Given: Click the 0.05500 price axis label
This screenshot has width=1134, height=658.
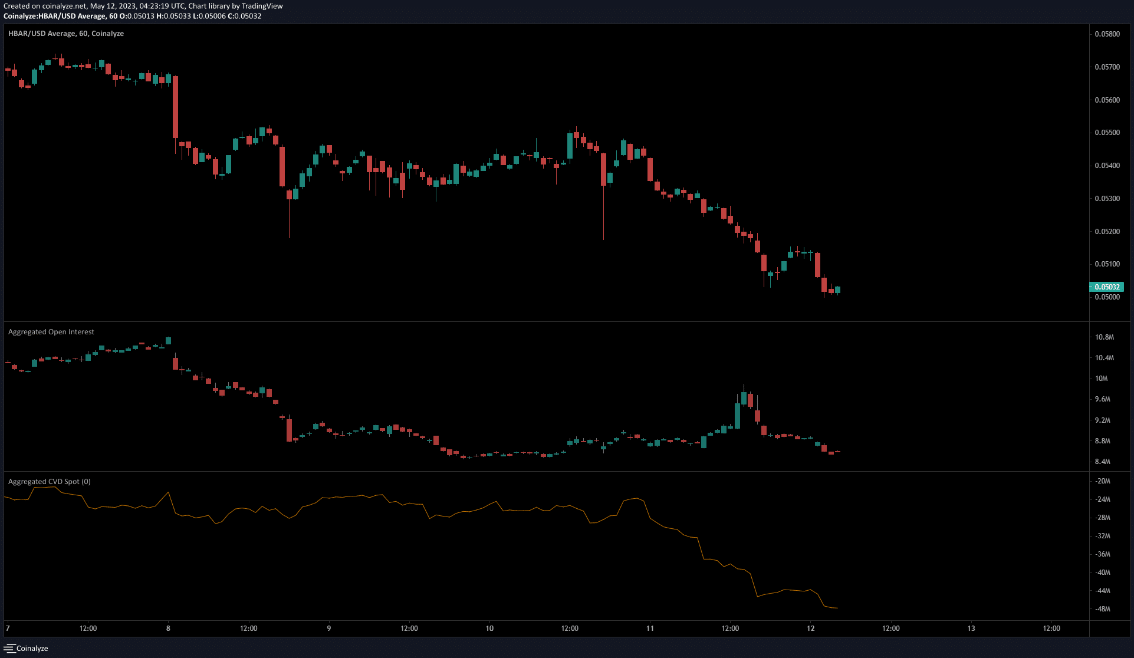Looking at the screenshot, I should (x=1107, y=133).
